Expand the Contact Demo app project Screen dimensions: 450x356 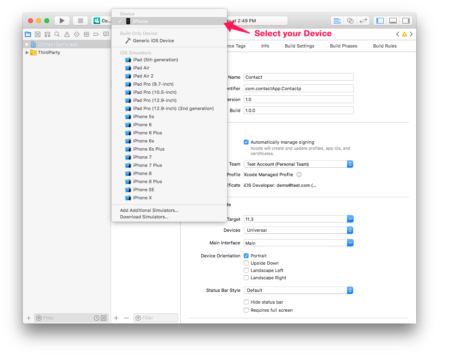pos(27,44)
